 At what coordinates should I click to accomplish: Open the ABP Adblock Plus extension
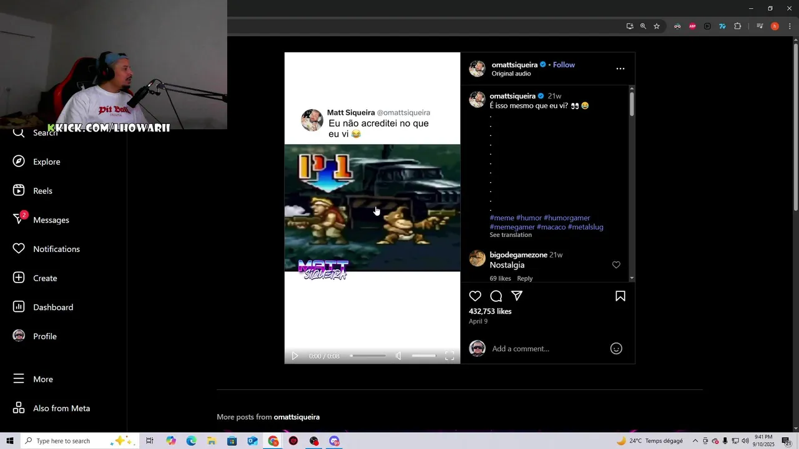692,26
